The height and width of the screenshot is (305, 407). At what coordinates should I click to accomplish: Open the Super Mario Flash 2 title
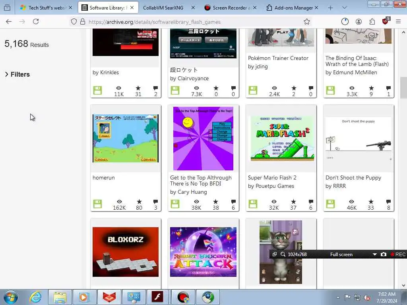pos(272,178)
